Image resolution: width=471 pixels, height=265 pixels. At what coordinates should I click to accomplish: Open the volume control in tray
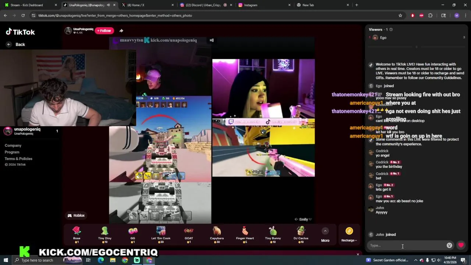click(439, 260)
